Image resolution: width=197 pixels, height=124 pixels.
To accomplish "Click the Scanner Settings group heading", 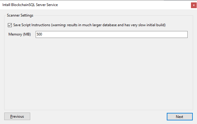I will click(20, 15).
